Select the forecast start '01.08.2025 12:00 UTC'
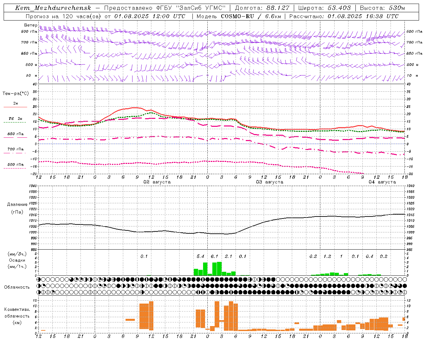The width and height of the screenshot is (424, 339). (150, 16)
